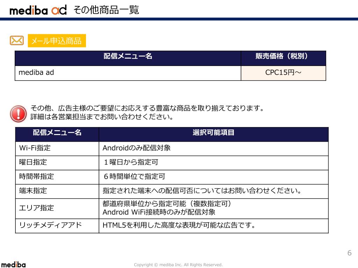The width and height of the screenshot is (358, 268).
Task: Click the Copyright mediba Inc. footer text
Action: click(x=178, y=265)
